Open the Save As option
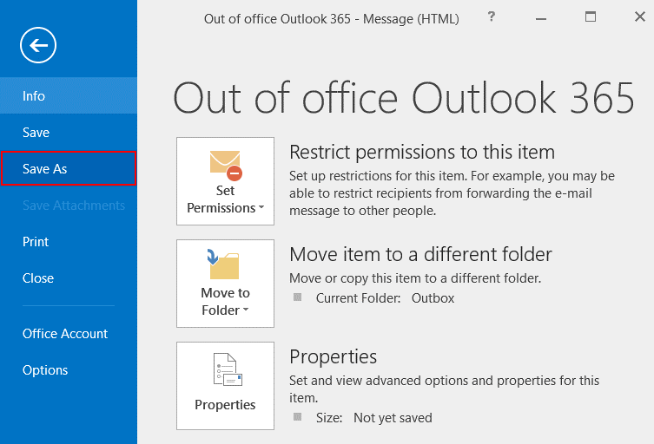Image resolution: width=654 pixels, height=444 pixels. (x=45, y=169)
